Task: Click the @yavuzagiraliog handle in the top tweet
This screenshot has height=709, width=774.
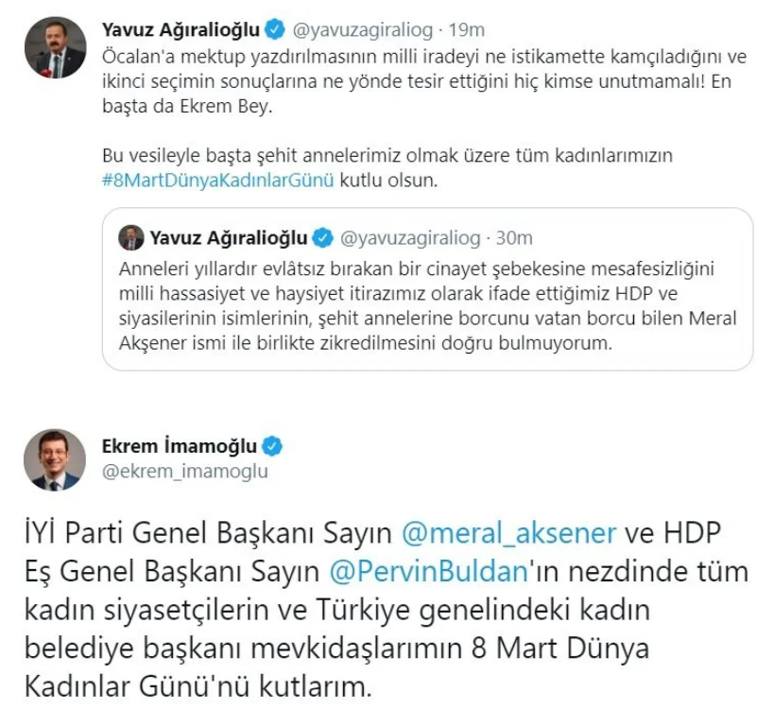Action: [x=363, y=30]
